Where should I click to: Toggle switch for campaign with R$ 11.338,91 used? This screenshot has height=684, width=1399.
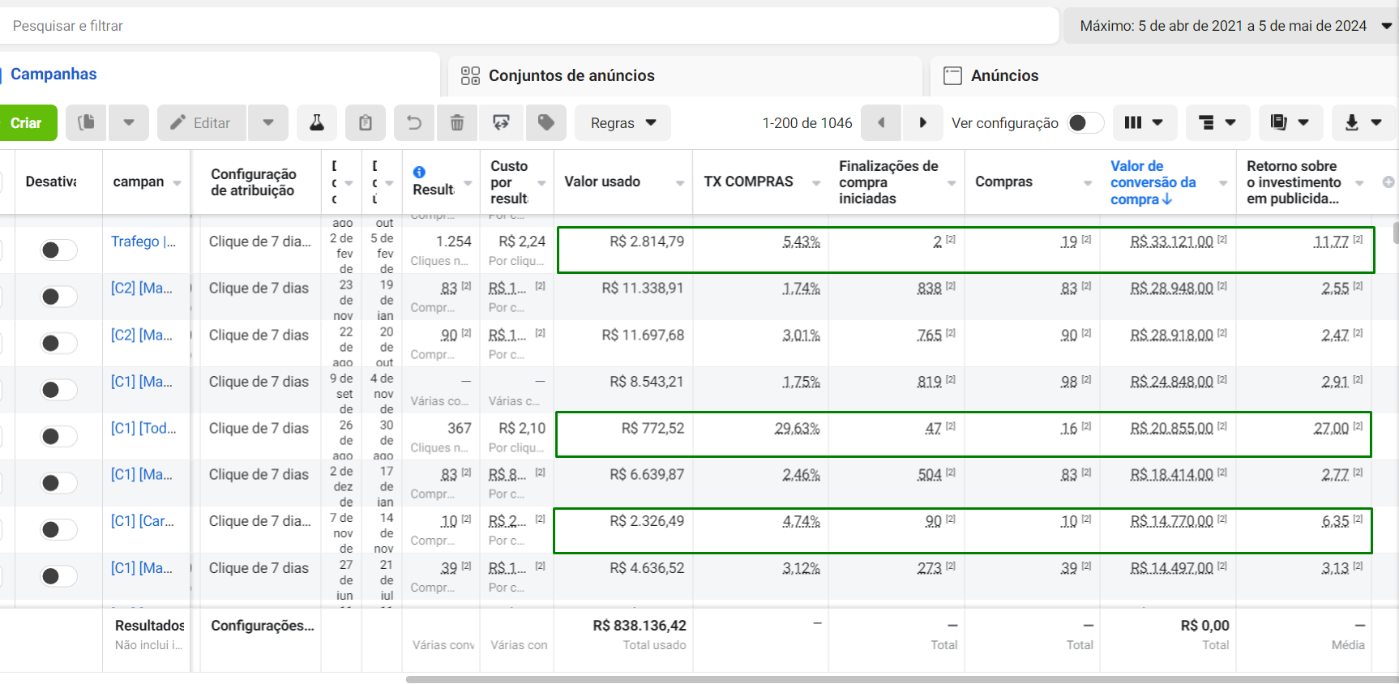point(59,297)
